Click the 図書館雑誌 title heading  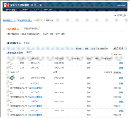(x=13, y=29)
